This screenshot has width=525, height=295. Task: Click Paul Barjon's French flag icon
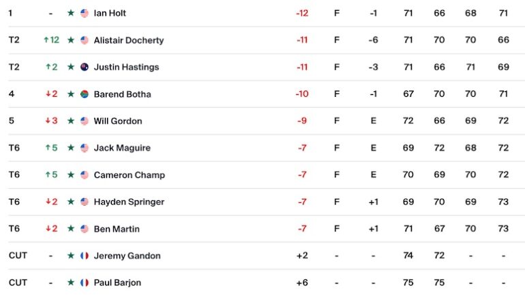pos(85,283)
